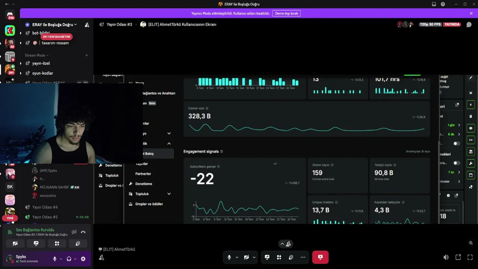Turn on camera in voice connection panel

(15, 243)
